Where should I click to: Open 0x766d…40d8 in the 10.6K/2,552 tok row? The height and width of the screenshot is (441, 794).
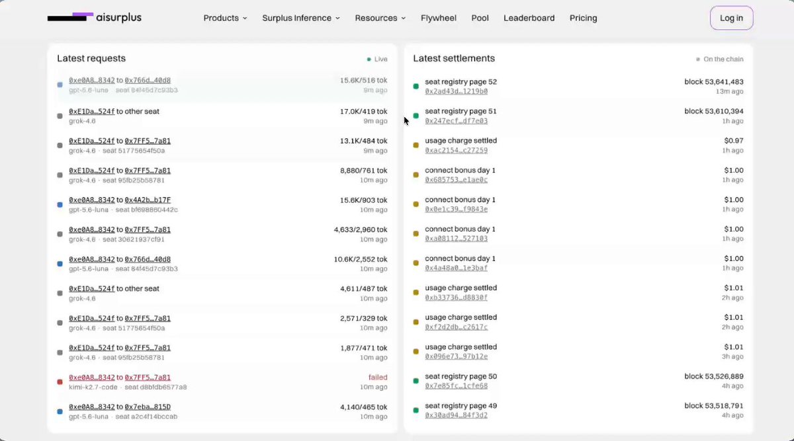[148, 259]
